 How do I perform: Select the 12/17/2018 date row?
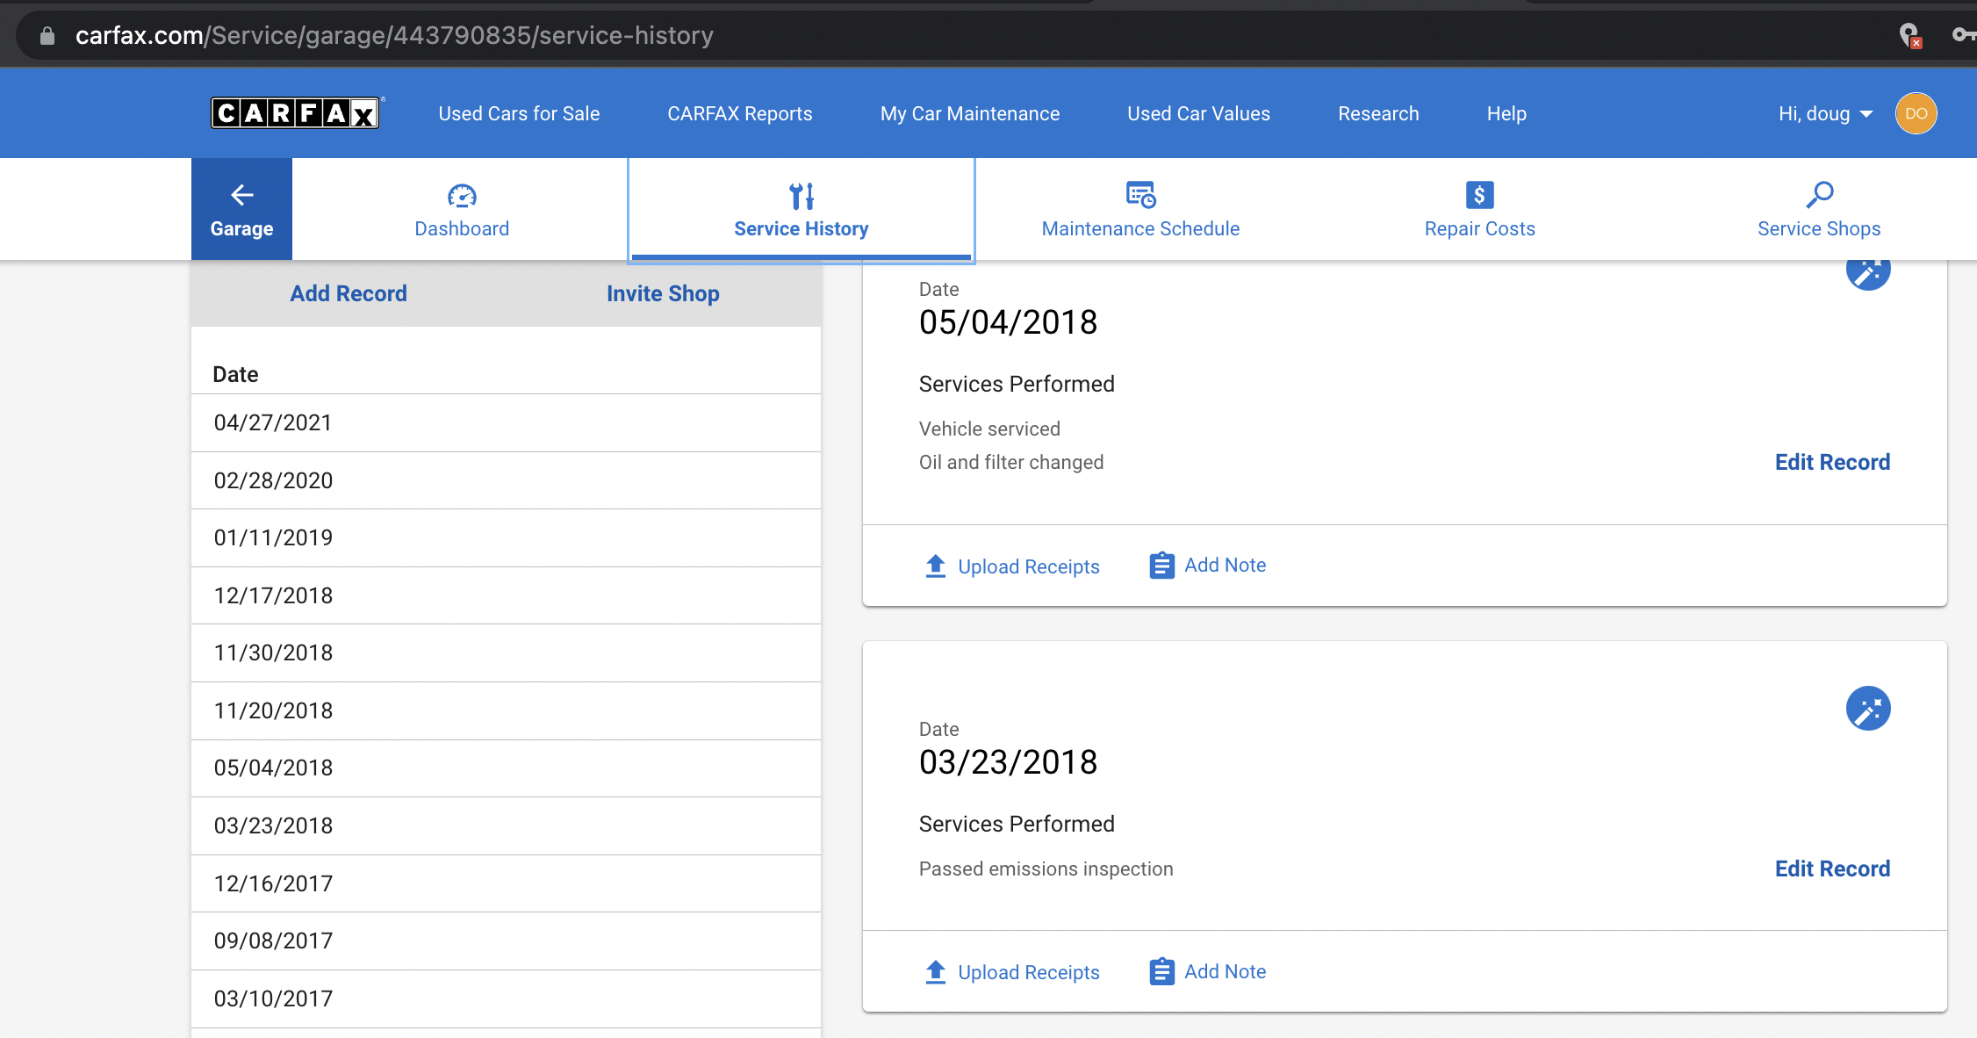[x=506, y=595]
